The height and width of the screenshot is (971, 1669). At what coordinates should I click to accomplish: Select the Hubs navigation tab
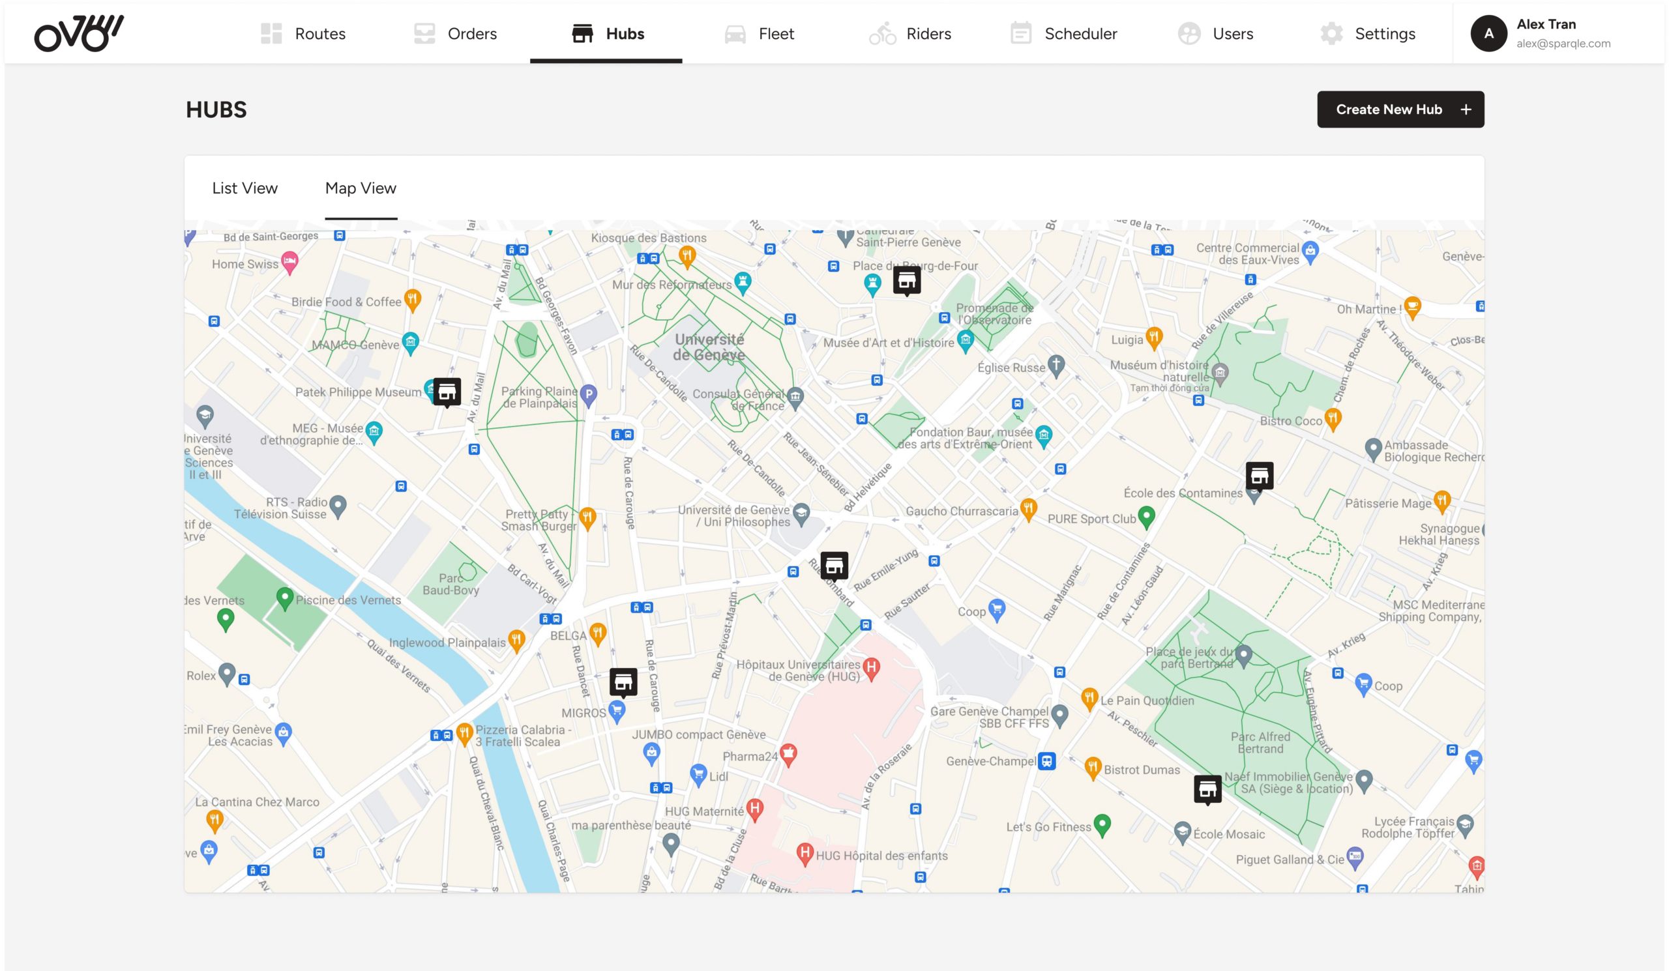(607, 33)
